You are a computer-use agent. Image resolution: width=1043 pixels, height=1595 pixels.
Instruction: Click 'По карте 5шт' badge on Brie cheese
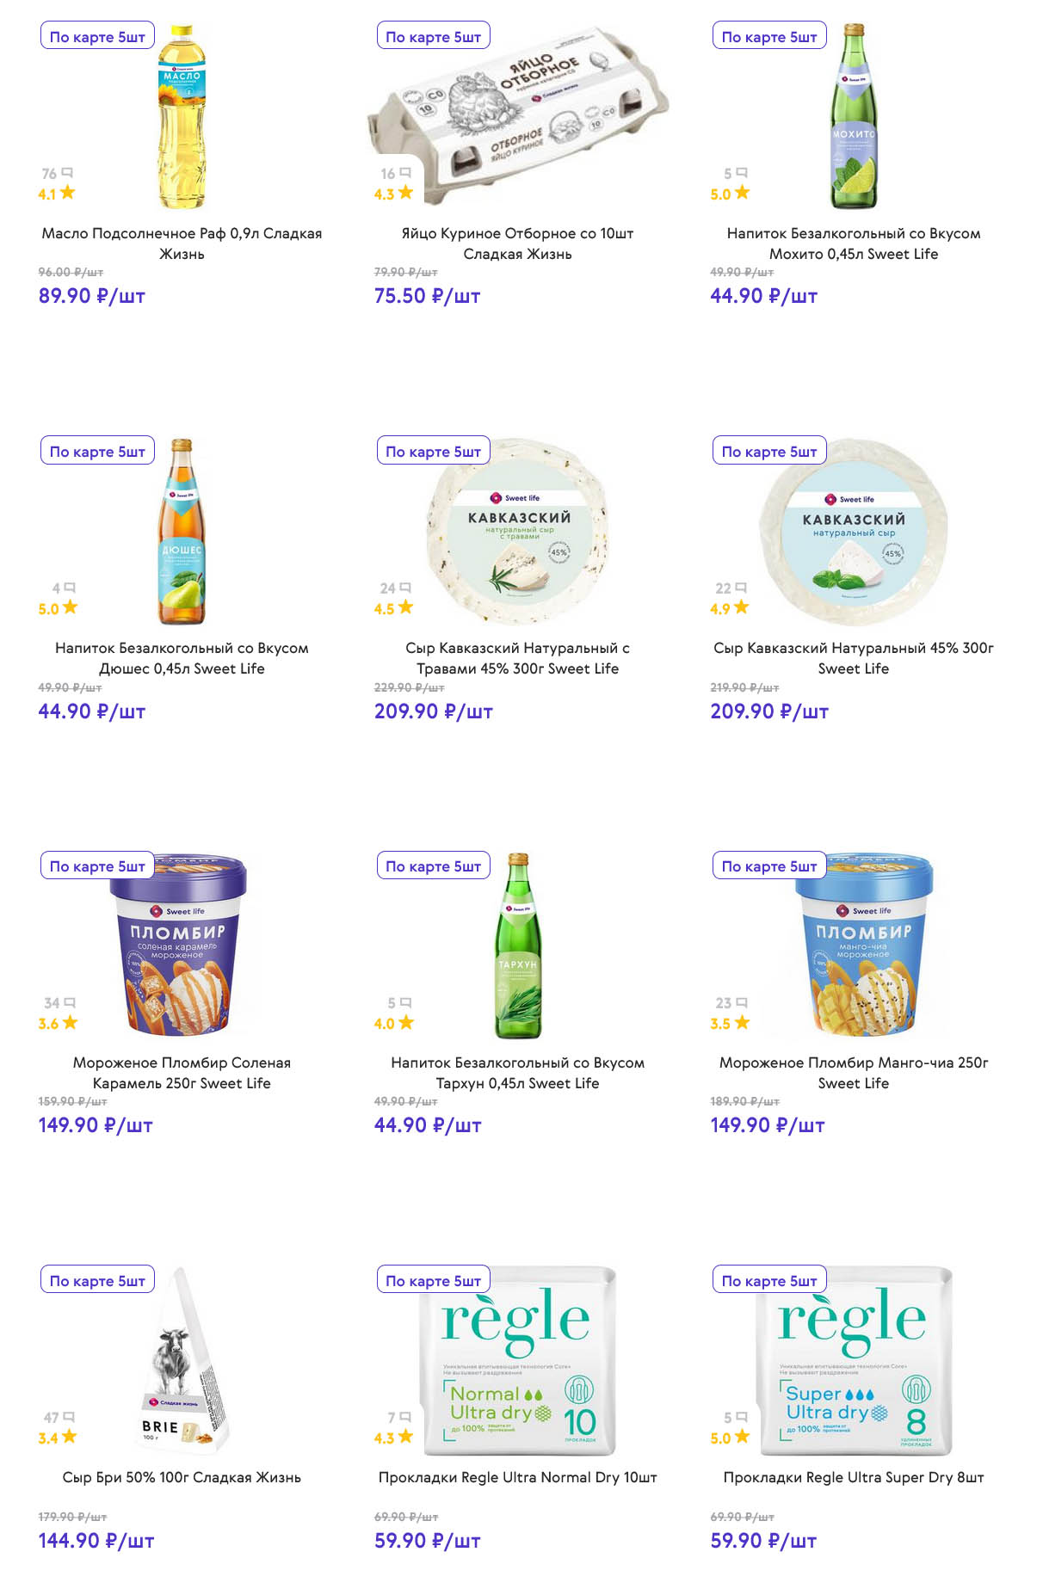pyautogui.click(x=97, y=1280)
